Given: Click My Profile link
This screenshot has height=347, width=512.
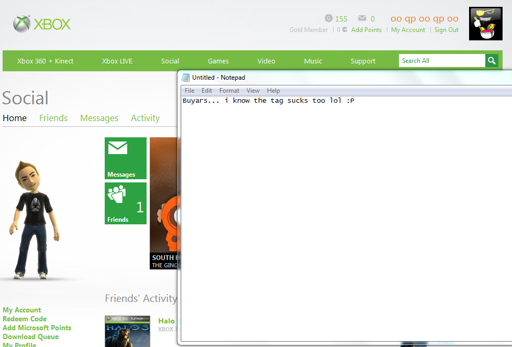Looking at the screenshot, I should point(19,345).
